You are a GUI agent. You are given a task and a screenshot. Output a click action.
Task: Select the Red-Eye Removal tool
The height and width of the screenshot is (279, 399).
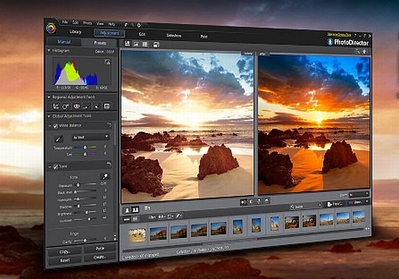[76, 106]
